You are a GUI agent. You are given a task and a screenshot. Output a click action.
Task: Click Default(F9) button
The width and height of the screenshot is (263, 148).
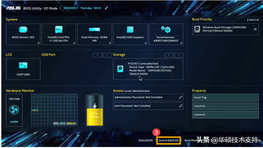coord(146,141)
